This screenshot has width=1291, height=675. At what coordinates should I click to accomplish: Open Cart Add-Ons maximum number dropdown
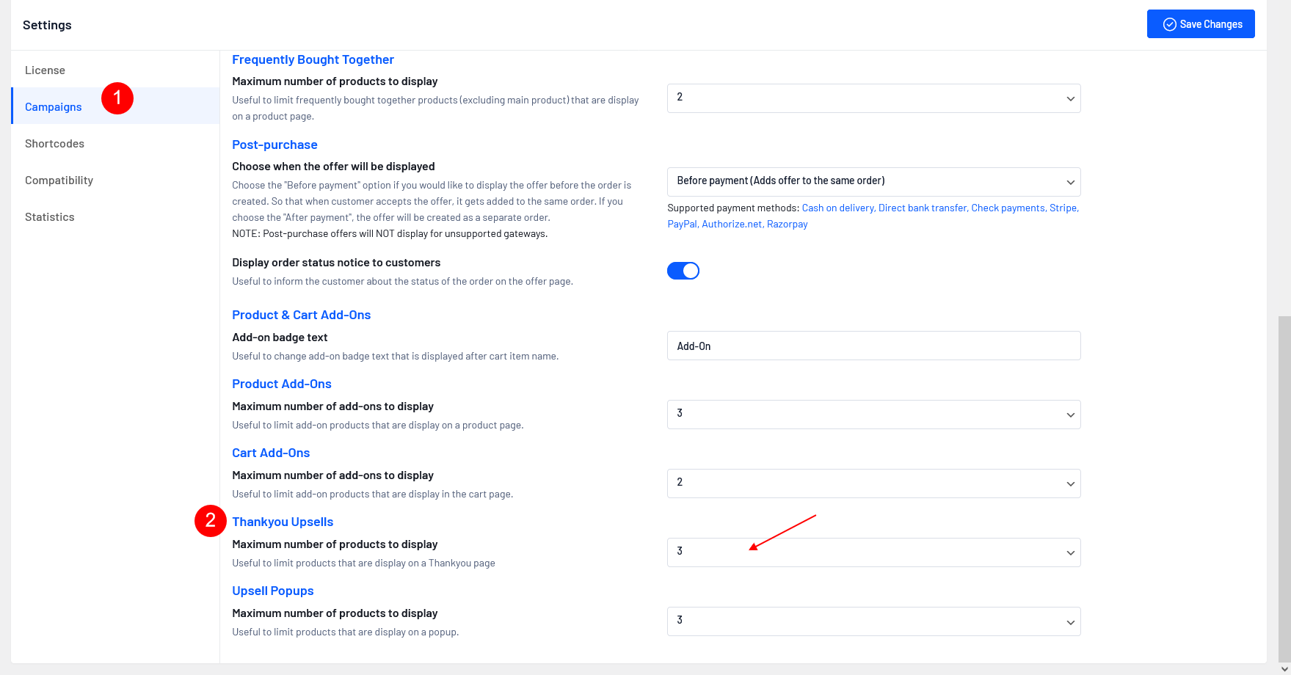pyautogui.click(x=873, y=484)
